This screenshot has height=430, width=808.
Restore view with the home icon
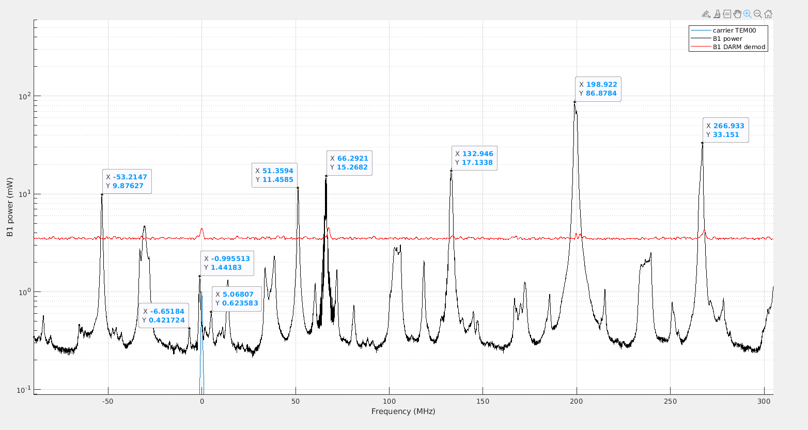coord(768,14)
